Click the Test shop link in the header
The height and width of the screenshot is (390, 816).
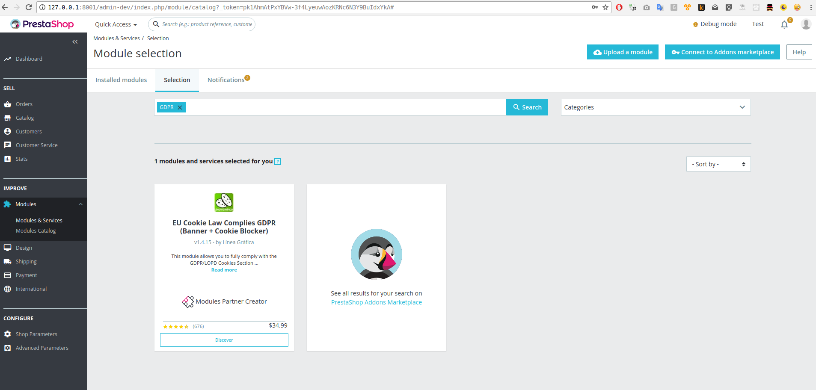click(758, 24)
